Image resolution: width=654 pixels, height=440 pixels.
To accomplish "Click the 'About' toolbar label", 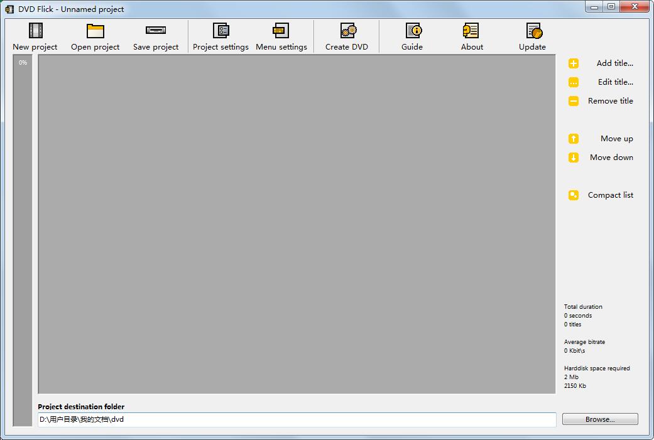I will pyautogui.click(x=472, y=47).
